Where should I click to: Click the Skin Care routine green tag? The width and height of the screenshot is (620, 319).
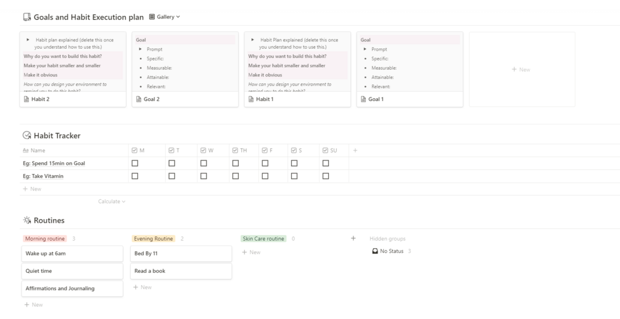coord(263,239)
